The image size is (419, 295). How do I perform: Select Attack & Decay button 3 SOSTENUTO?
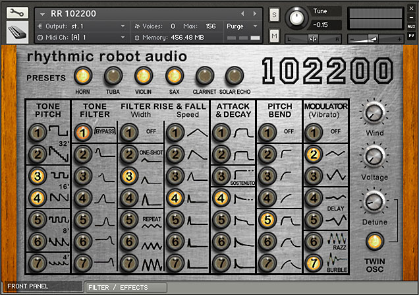click(x=221, y=176)
